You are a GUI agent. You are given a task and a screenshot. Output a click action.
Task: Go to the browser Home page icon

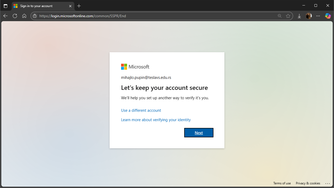pos(24,16)
